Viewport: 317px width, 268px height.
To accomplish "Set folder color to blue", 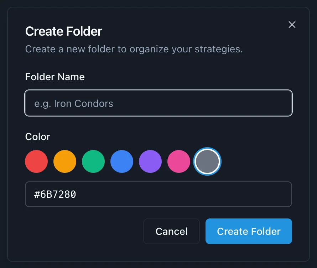I will click(x=122, y=161).
